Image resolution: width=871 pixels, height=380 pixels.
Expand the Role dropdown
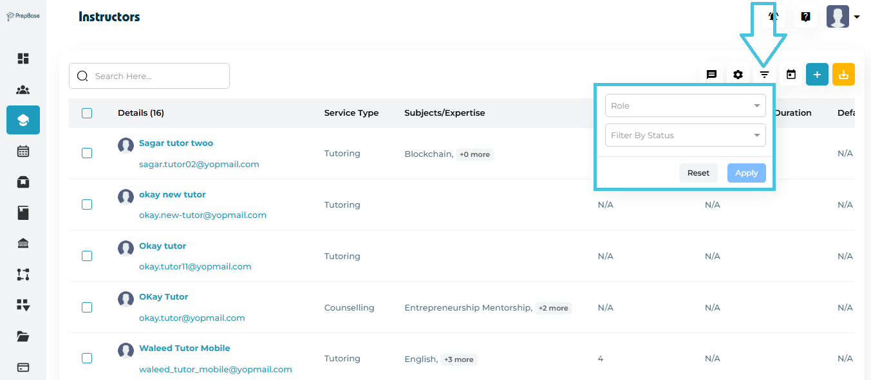click(x=685, y=106)
